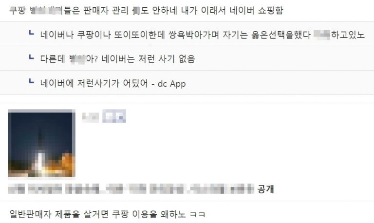Select top comment about "판매자 관리"
Viewport: 374px width, 223px height.
point(146,11)
